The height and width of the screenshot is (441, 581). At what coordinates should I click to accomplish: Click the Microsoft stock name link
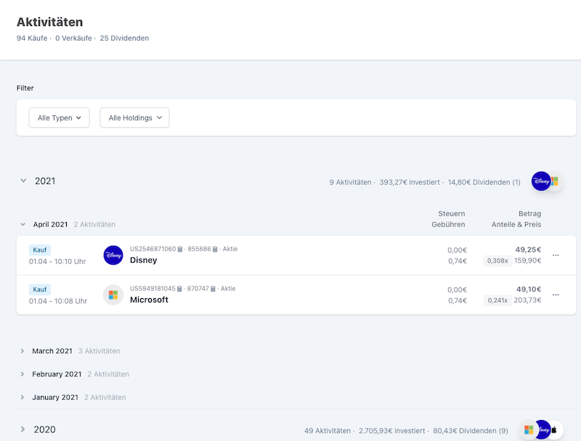[149, 300]
